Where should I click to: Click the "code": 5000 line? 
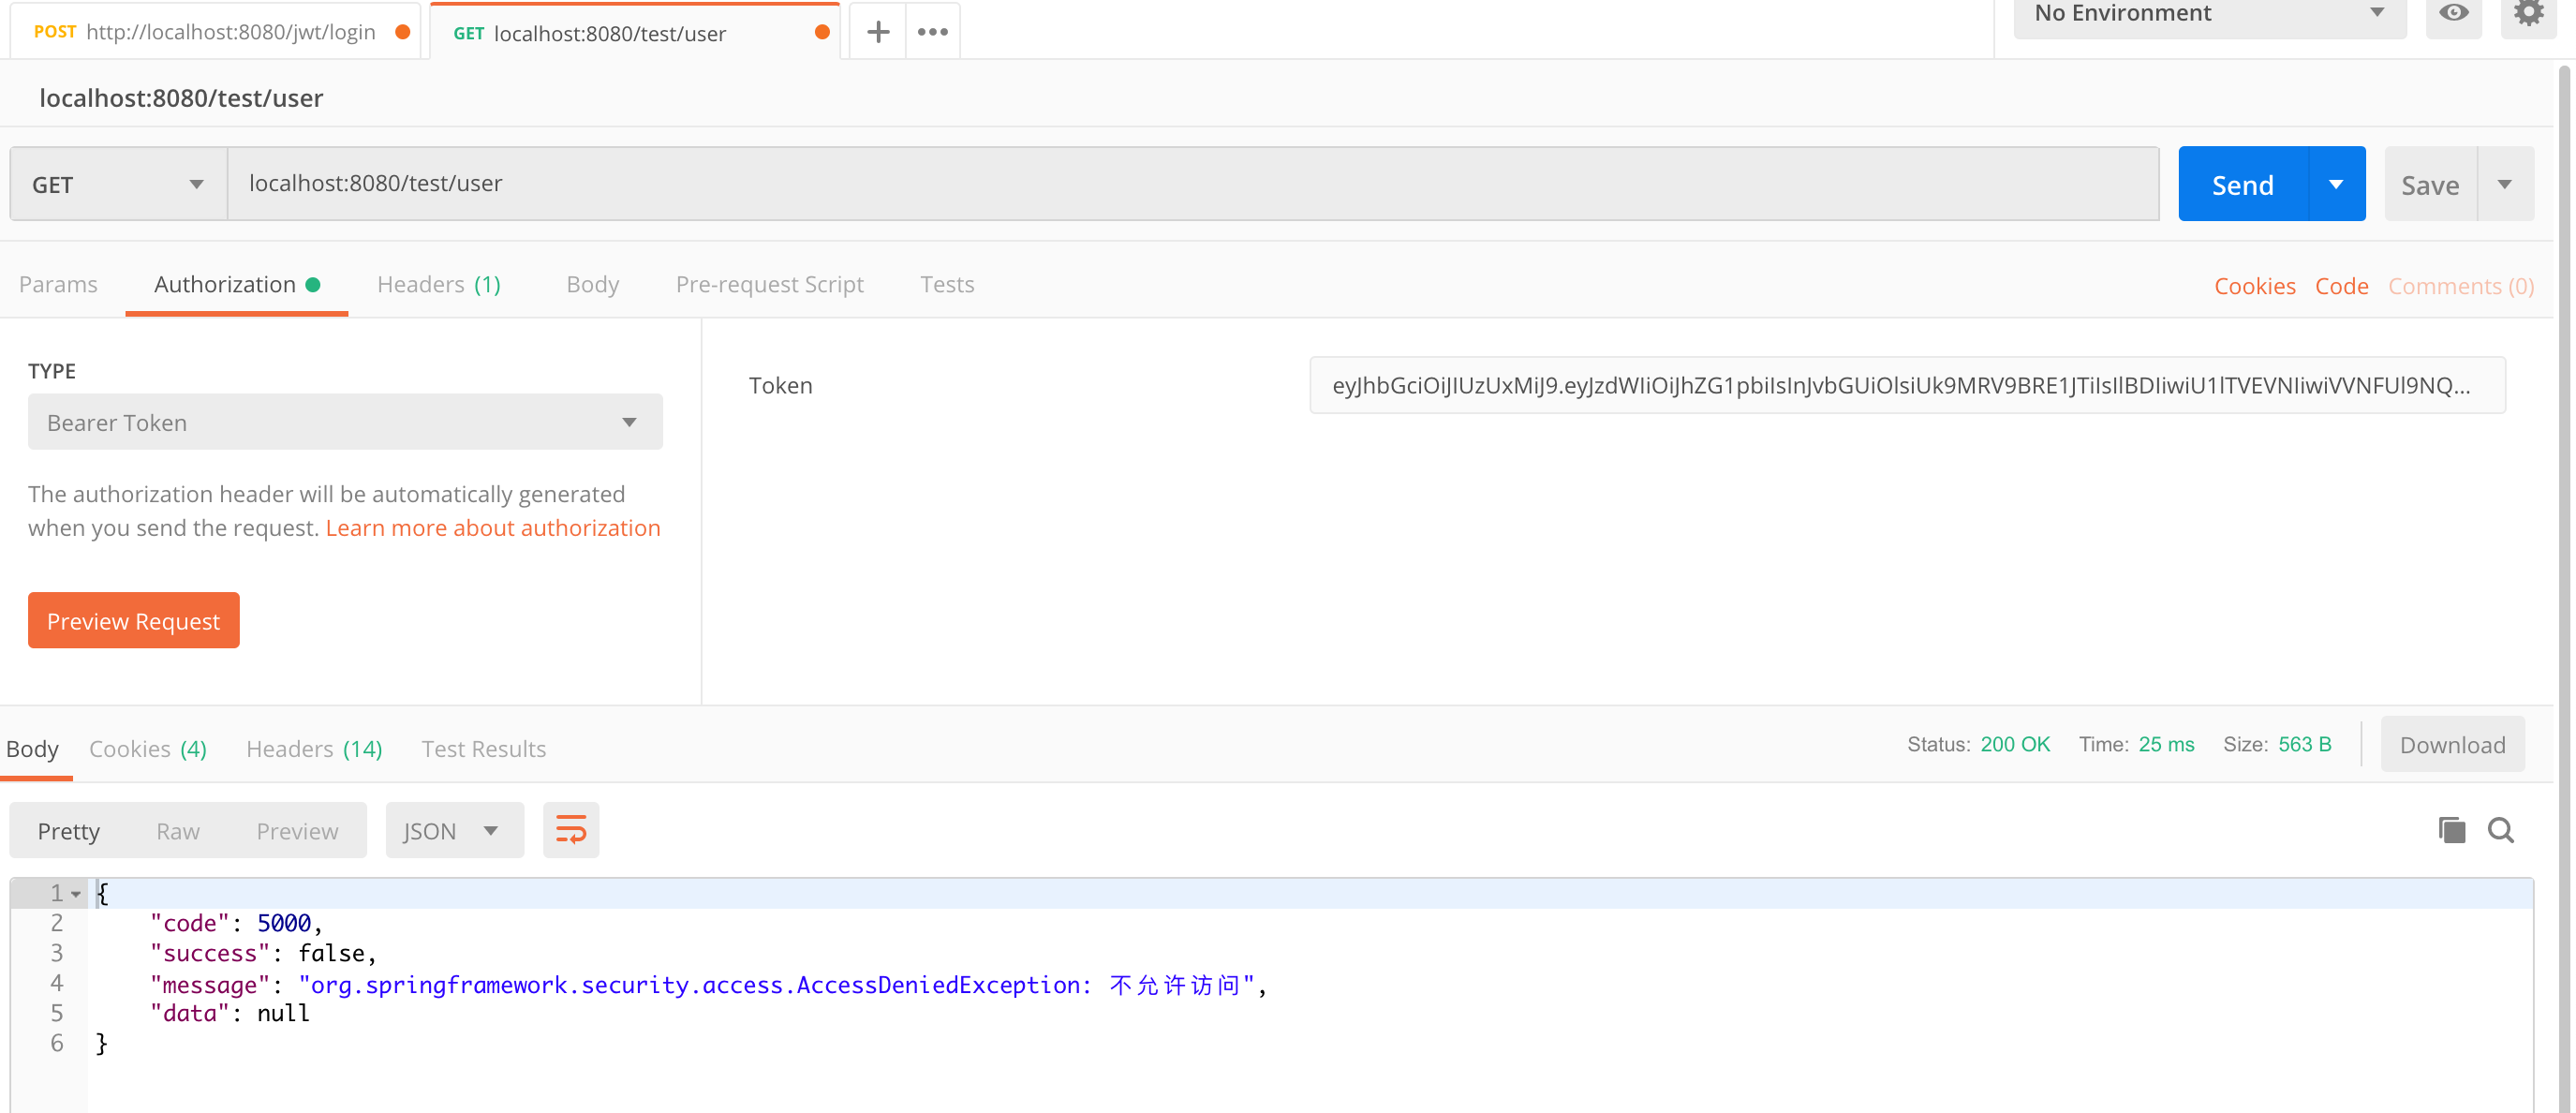pos(236,924)
